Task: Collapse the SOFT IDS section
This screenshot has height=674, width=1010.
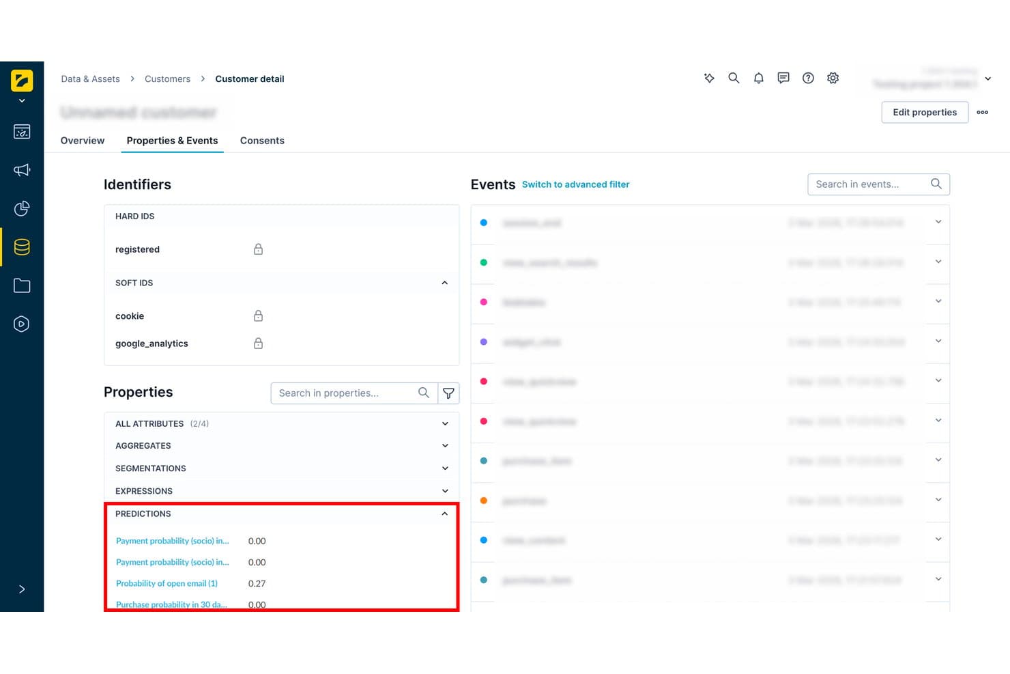Action: 445,283
